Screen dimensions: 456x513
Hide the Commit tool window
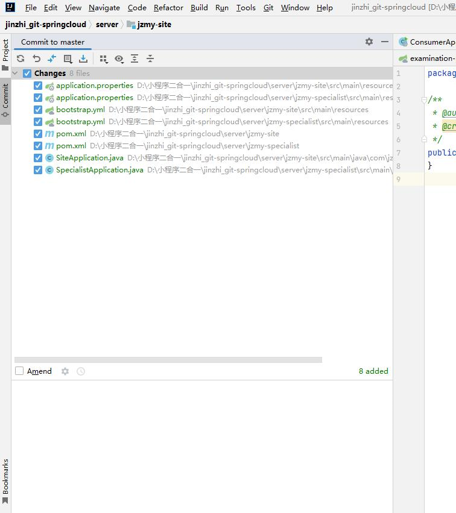(x=385, y=42)
